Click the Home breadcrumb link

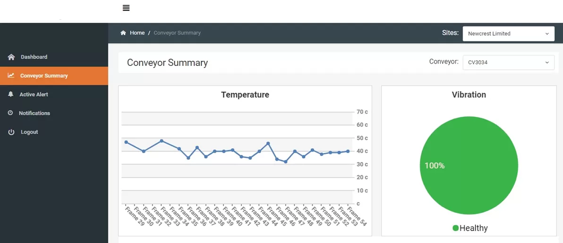point(137,33)
